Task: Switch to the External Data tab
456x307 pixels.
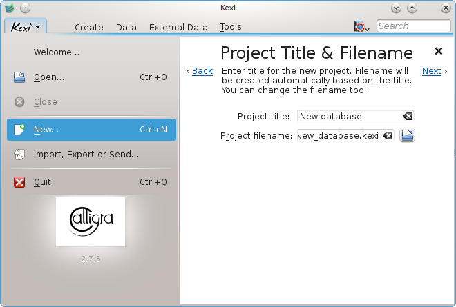Action: pyautogui.click(x=178, y=28)
